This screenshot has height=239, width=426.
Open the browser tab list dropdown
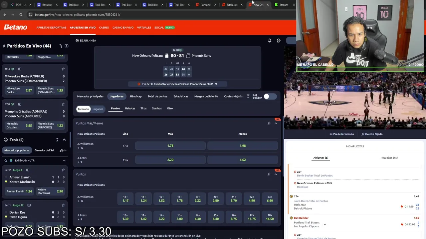4,5
